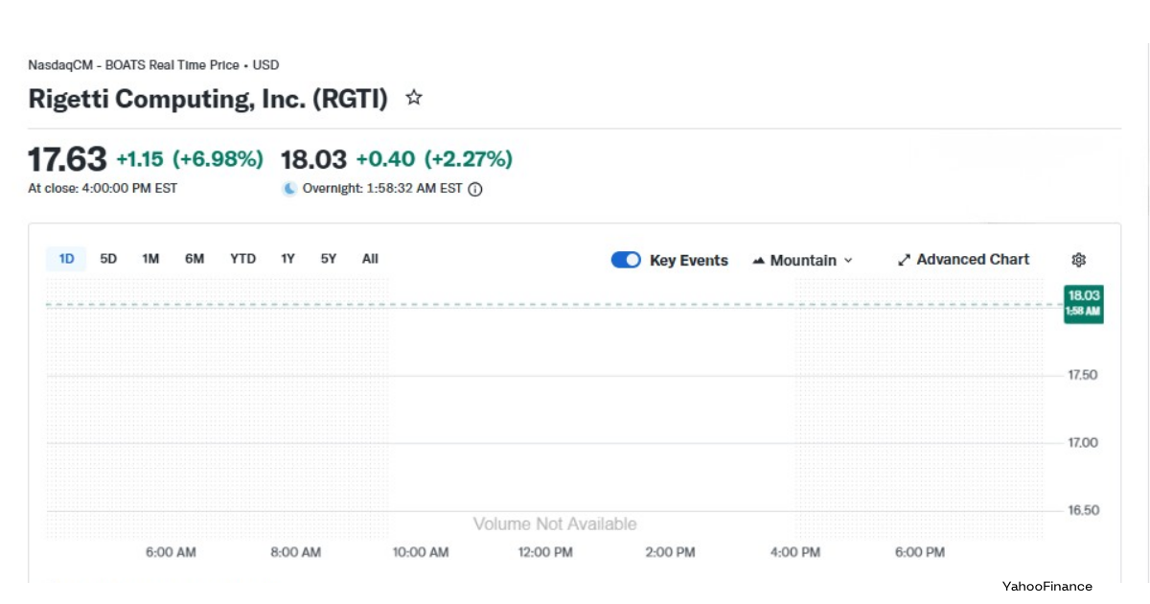1150x604 pixels.
Task: Switch the Key Events toggle state
Action: click(x=625, y=259)
